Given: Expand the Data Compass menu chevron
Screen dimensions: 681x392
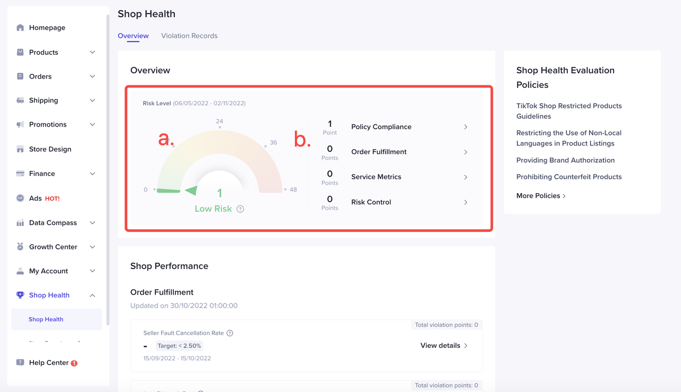Looking at the screenshot, I should pyautogui.click(x=92, y=223).
